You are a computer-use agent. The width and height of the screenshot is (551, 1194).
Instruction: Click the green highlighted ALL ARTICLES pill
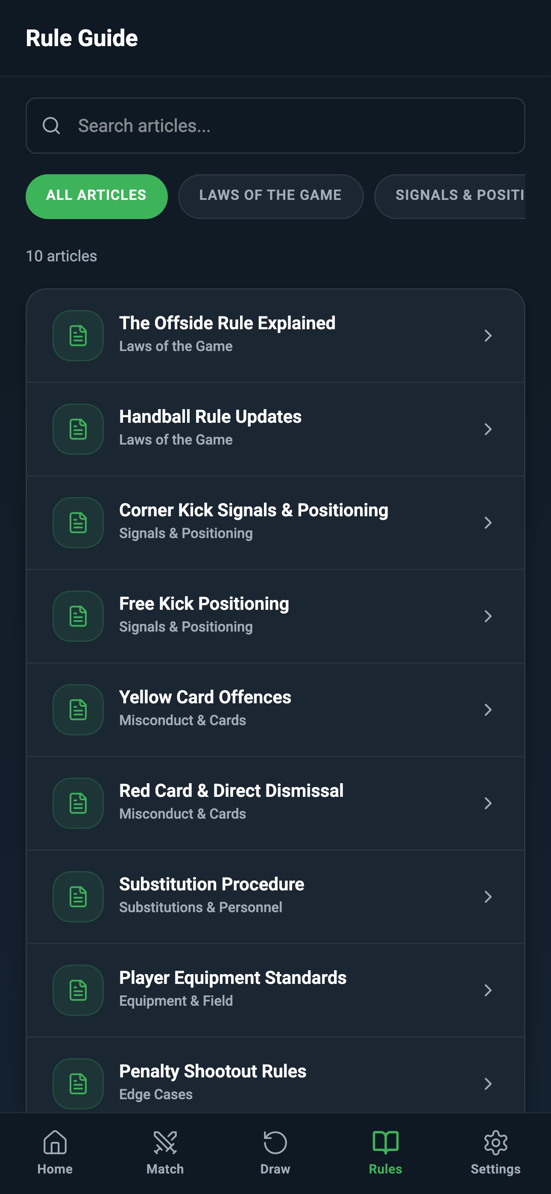point(96,196)
